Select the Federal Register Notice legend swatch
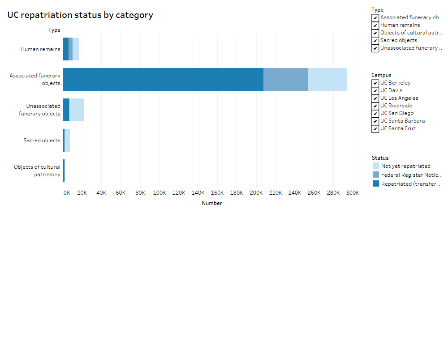Image resolution: width=448 pixels, height=358 pixels. coord(375,175)
